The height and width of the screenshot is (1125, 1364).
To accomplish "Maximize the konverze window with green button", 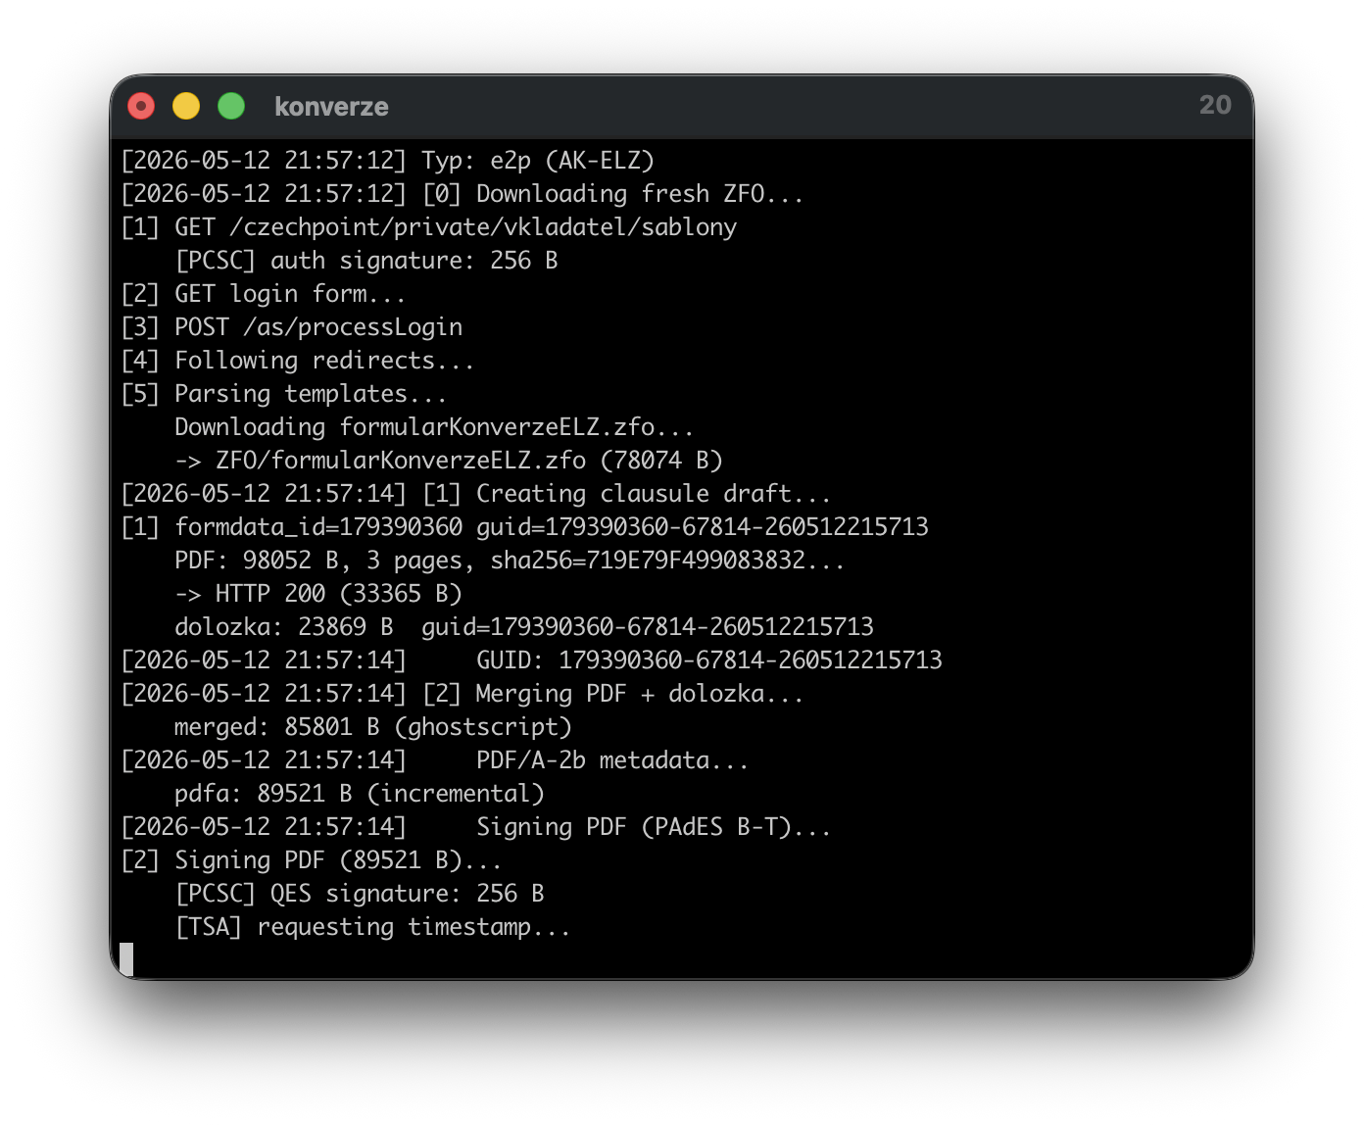I will [x=231, y=106].
